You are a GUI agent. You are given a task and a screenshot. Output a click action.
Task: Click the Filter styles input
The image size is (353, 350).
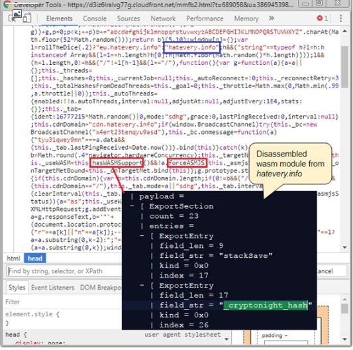[x=63, y=302]
